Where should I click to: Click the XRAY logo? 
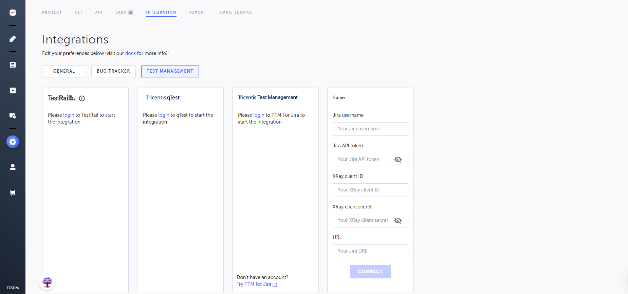point(339,98)
